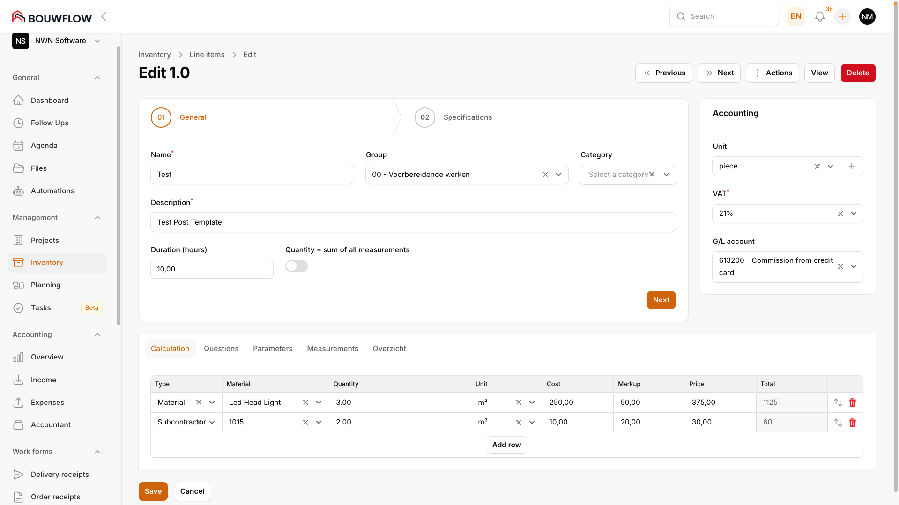Image resolution: width=899 pixels, height=505 pixels.
Task: Go to Expenses
Action: pos(48,403)
